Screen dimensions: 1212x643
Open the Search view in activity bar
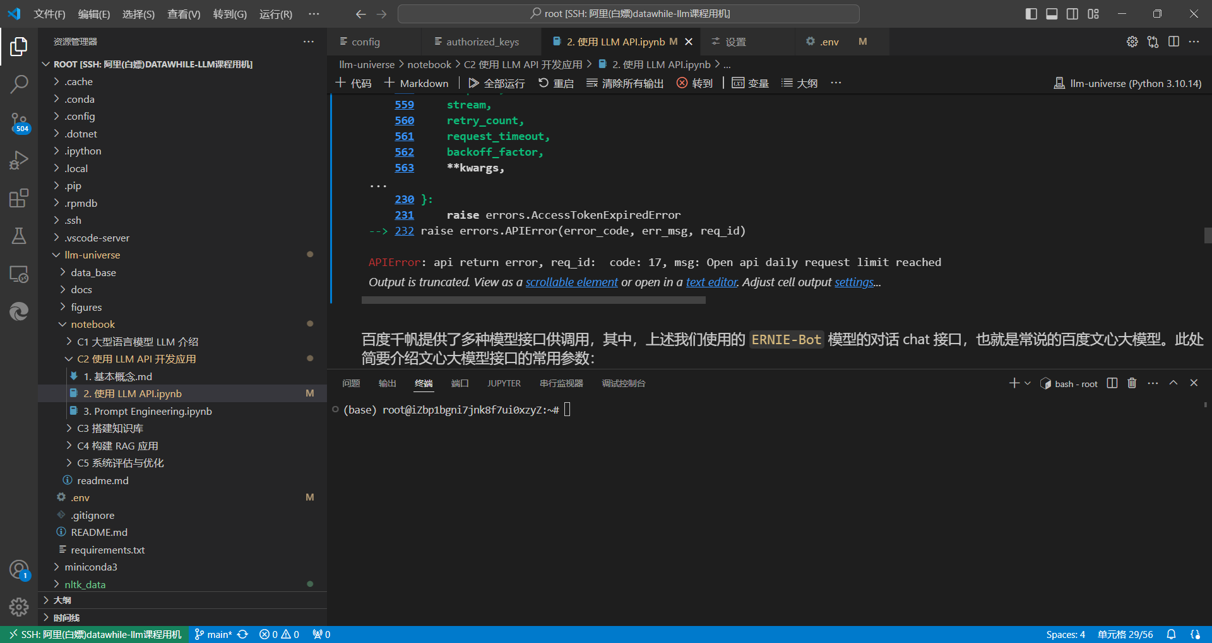click(19, 84)
